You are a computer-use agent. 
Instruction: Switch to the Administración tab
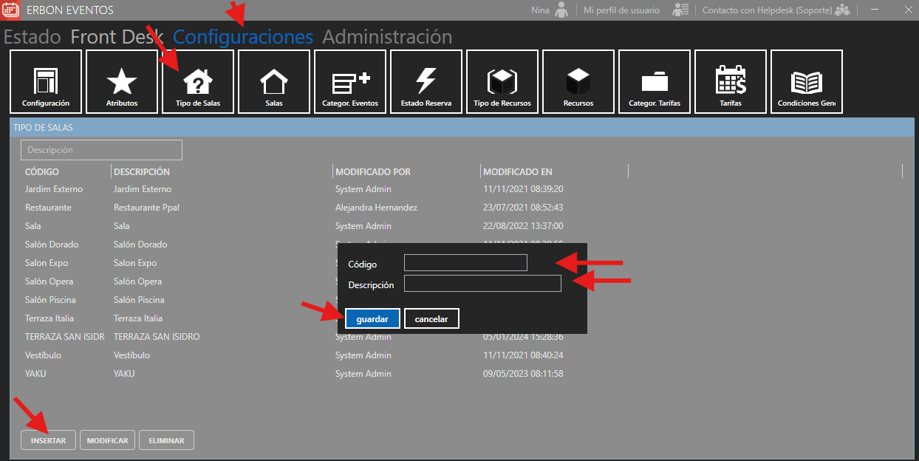[387, 37]
